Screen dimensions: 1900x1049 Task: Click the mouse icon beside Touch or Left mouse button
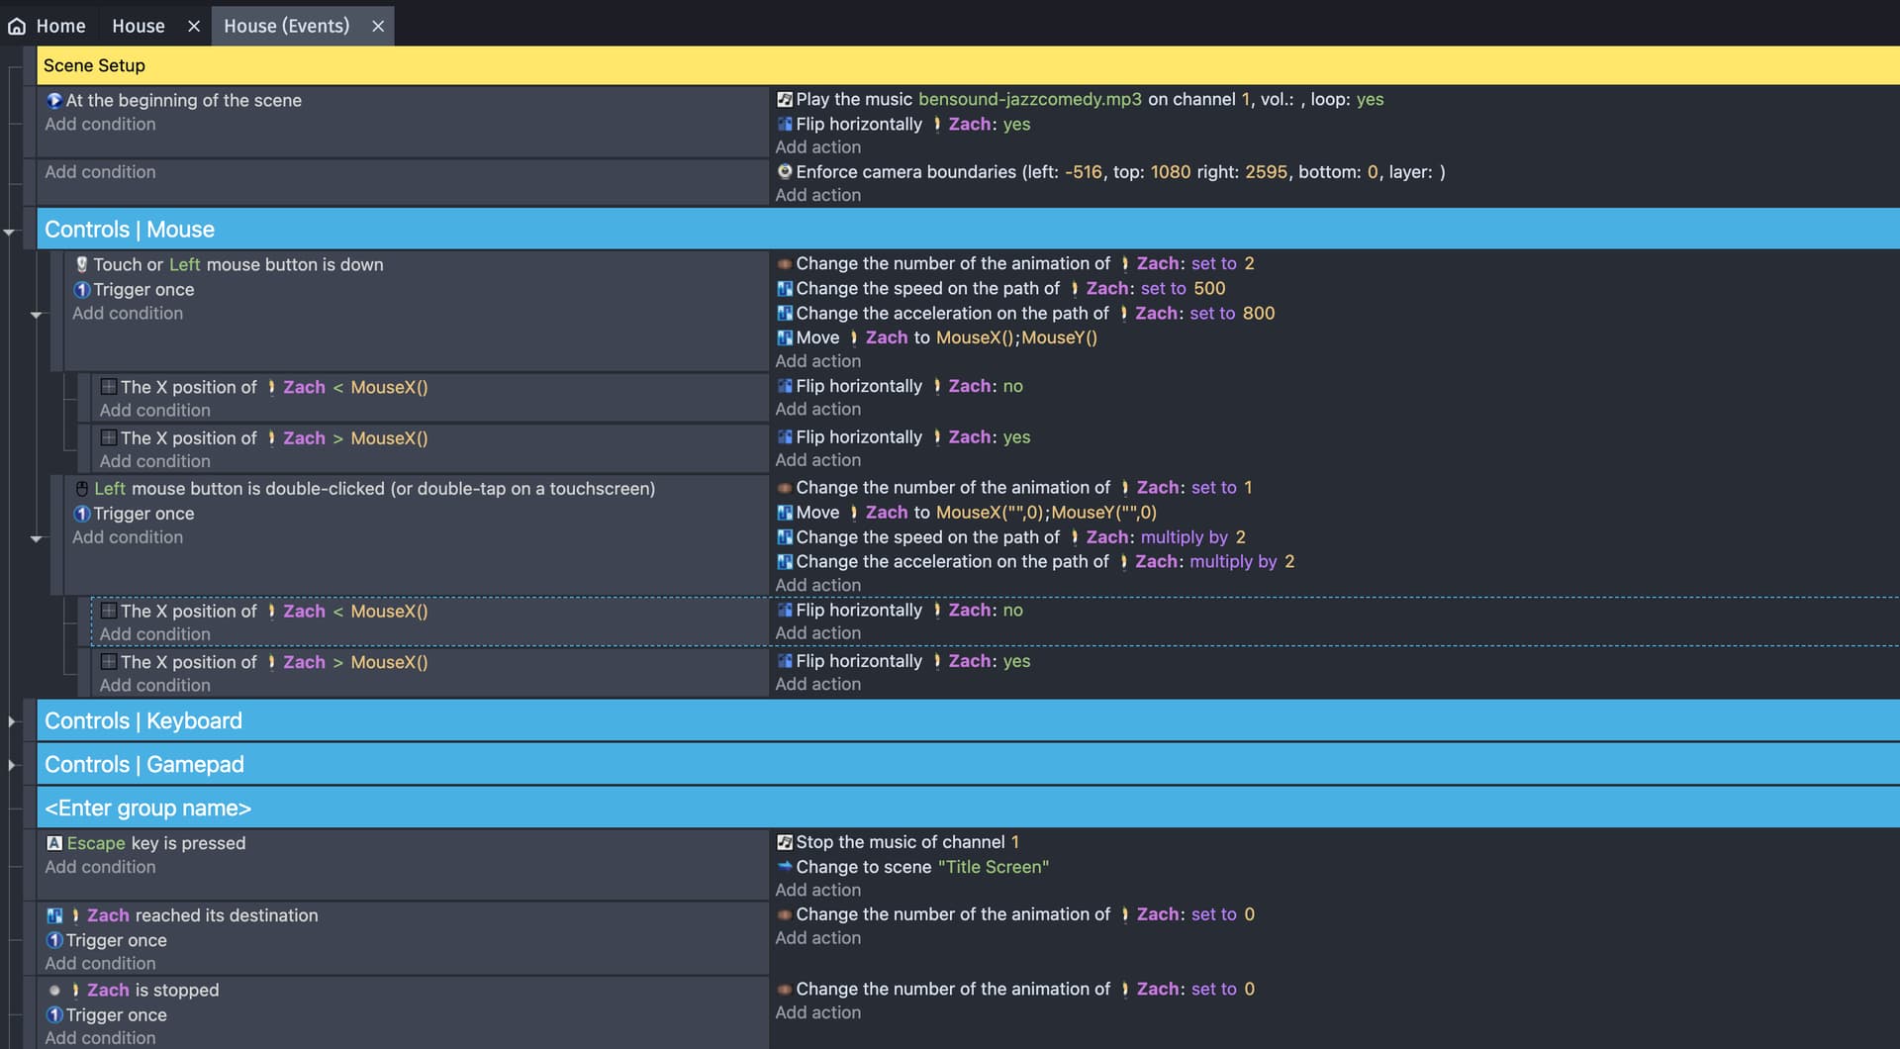coord(82,264)
